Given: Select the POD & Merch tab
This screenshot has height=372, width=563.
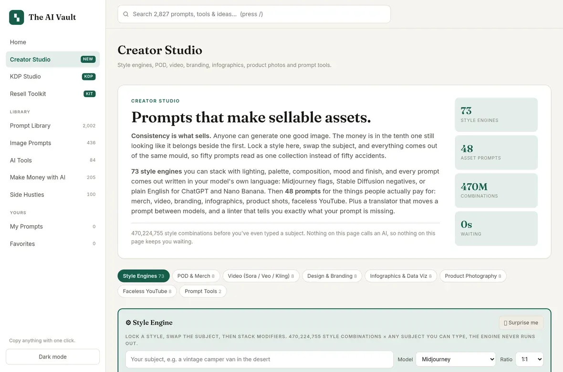Looking at the screenshot, I should pyautogui.click(x=196, y=276).
